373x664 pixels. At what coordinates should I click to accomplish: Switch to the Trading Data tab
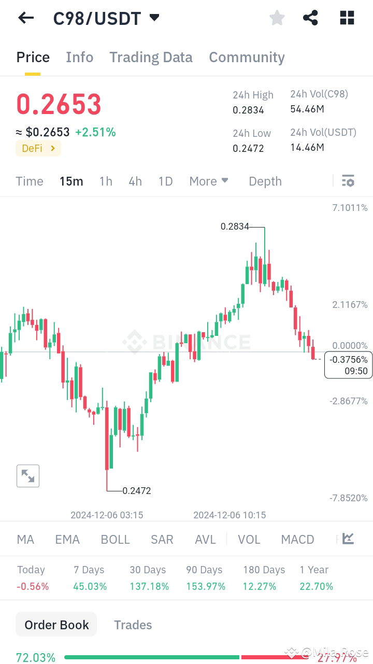(151, 57)
